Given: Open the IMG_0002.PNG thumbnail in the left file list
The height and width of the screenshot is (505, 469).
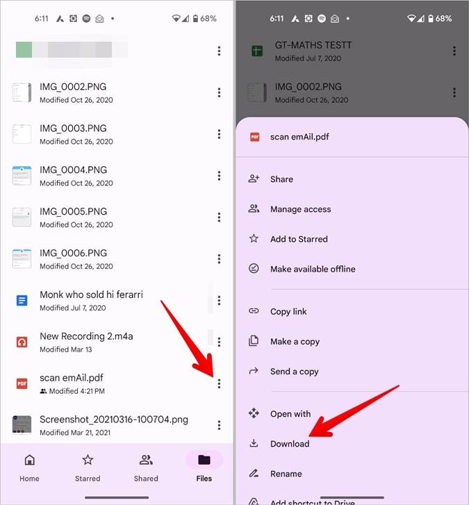Looking at the screenshot, I should click(22, 93).
